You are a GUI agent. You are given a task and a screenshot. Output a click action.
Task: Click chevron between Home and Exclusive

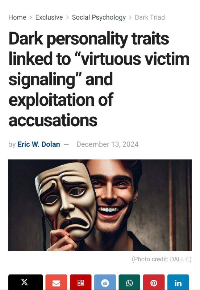click(31, 17)
